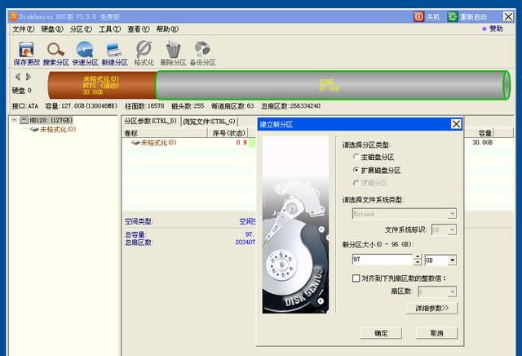Viewport: 522px width, 356px height.
Task: Click the HD128 disk icon in the tree
Action: (x=24, y=120)
